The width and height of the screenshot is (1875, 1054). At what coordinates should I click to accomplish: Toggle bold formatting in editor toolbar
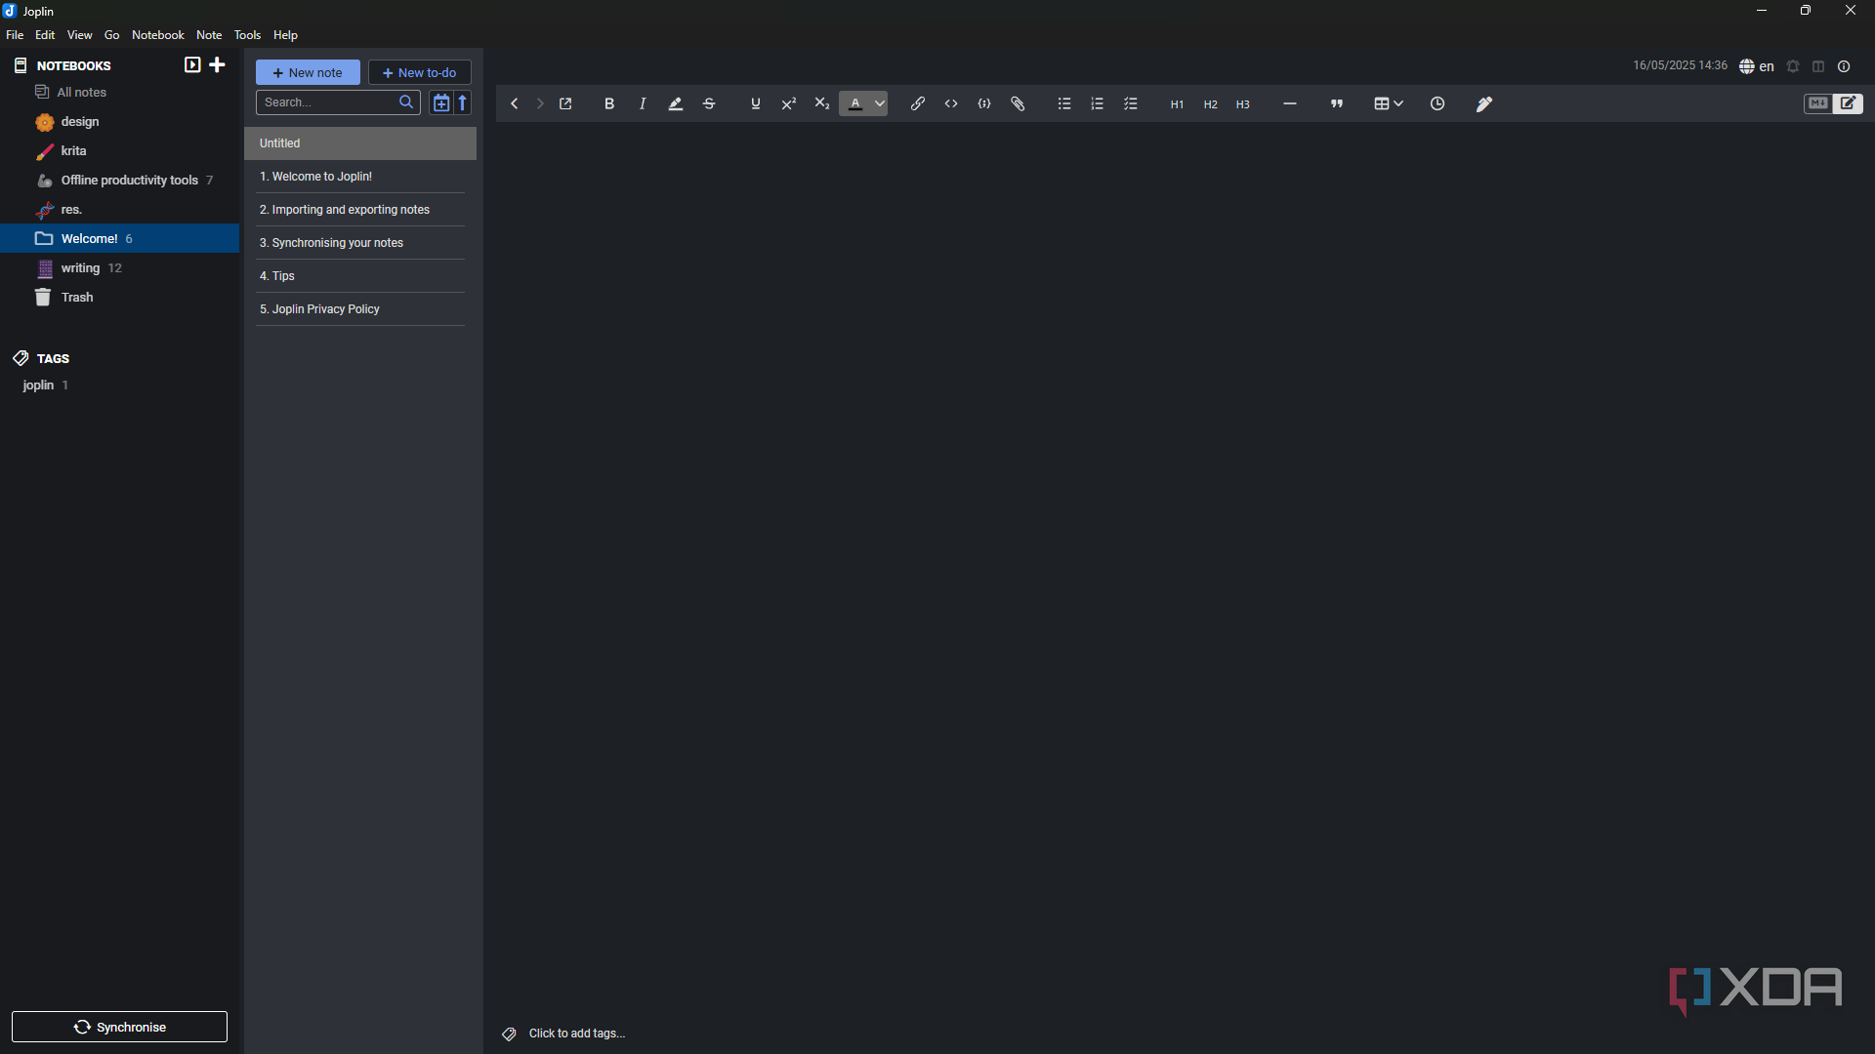click(x=609, y=103)
